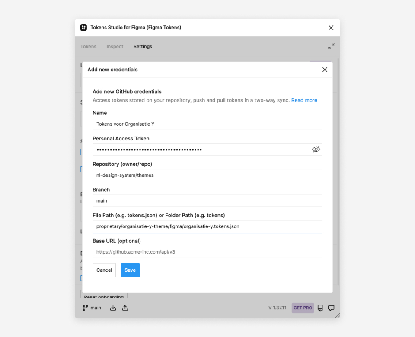Open the documentation book icon in footer
The height and width of the screenshot is (337, 415).
pos(320,308)
